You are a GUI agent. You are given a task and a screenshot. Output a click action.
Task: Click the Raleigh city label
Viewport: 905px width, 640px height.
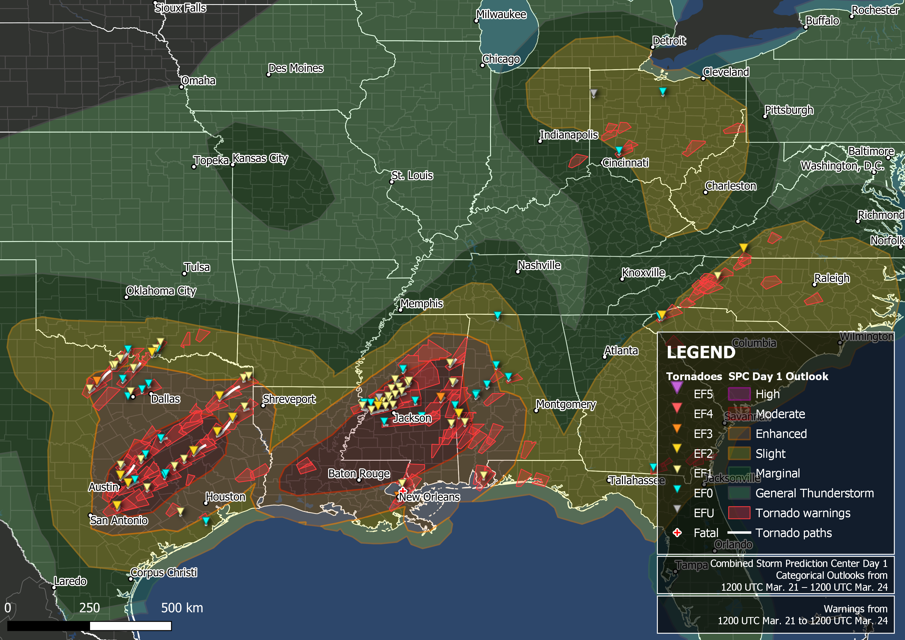(832, 278)
